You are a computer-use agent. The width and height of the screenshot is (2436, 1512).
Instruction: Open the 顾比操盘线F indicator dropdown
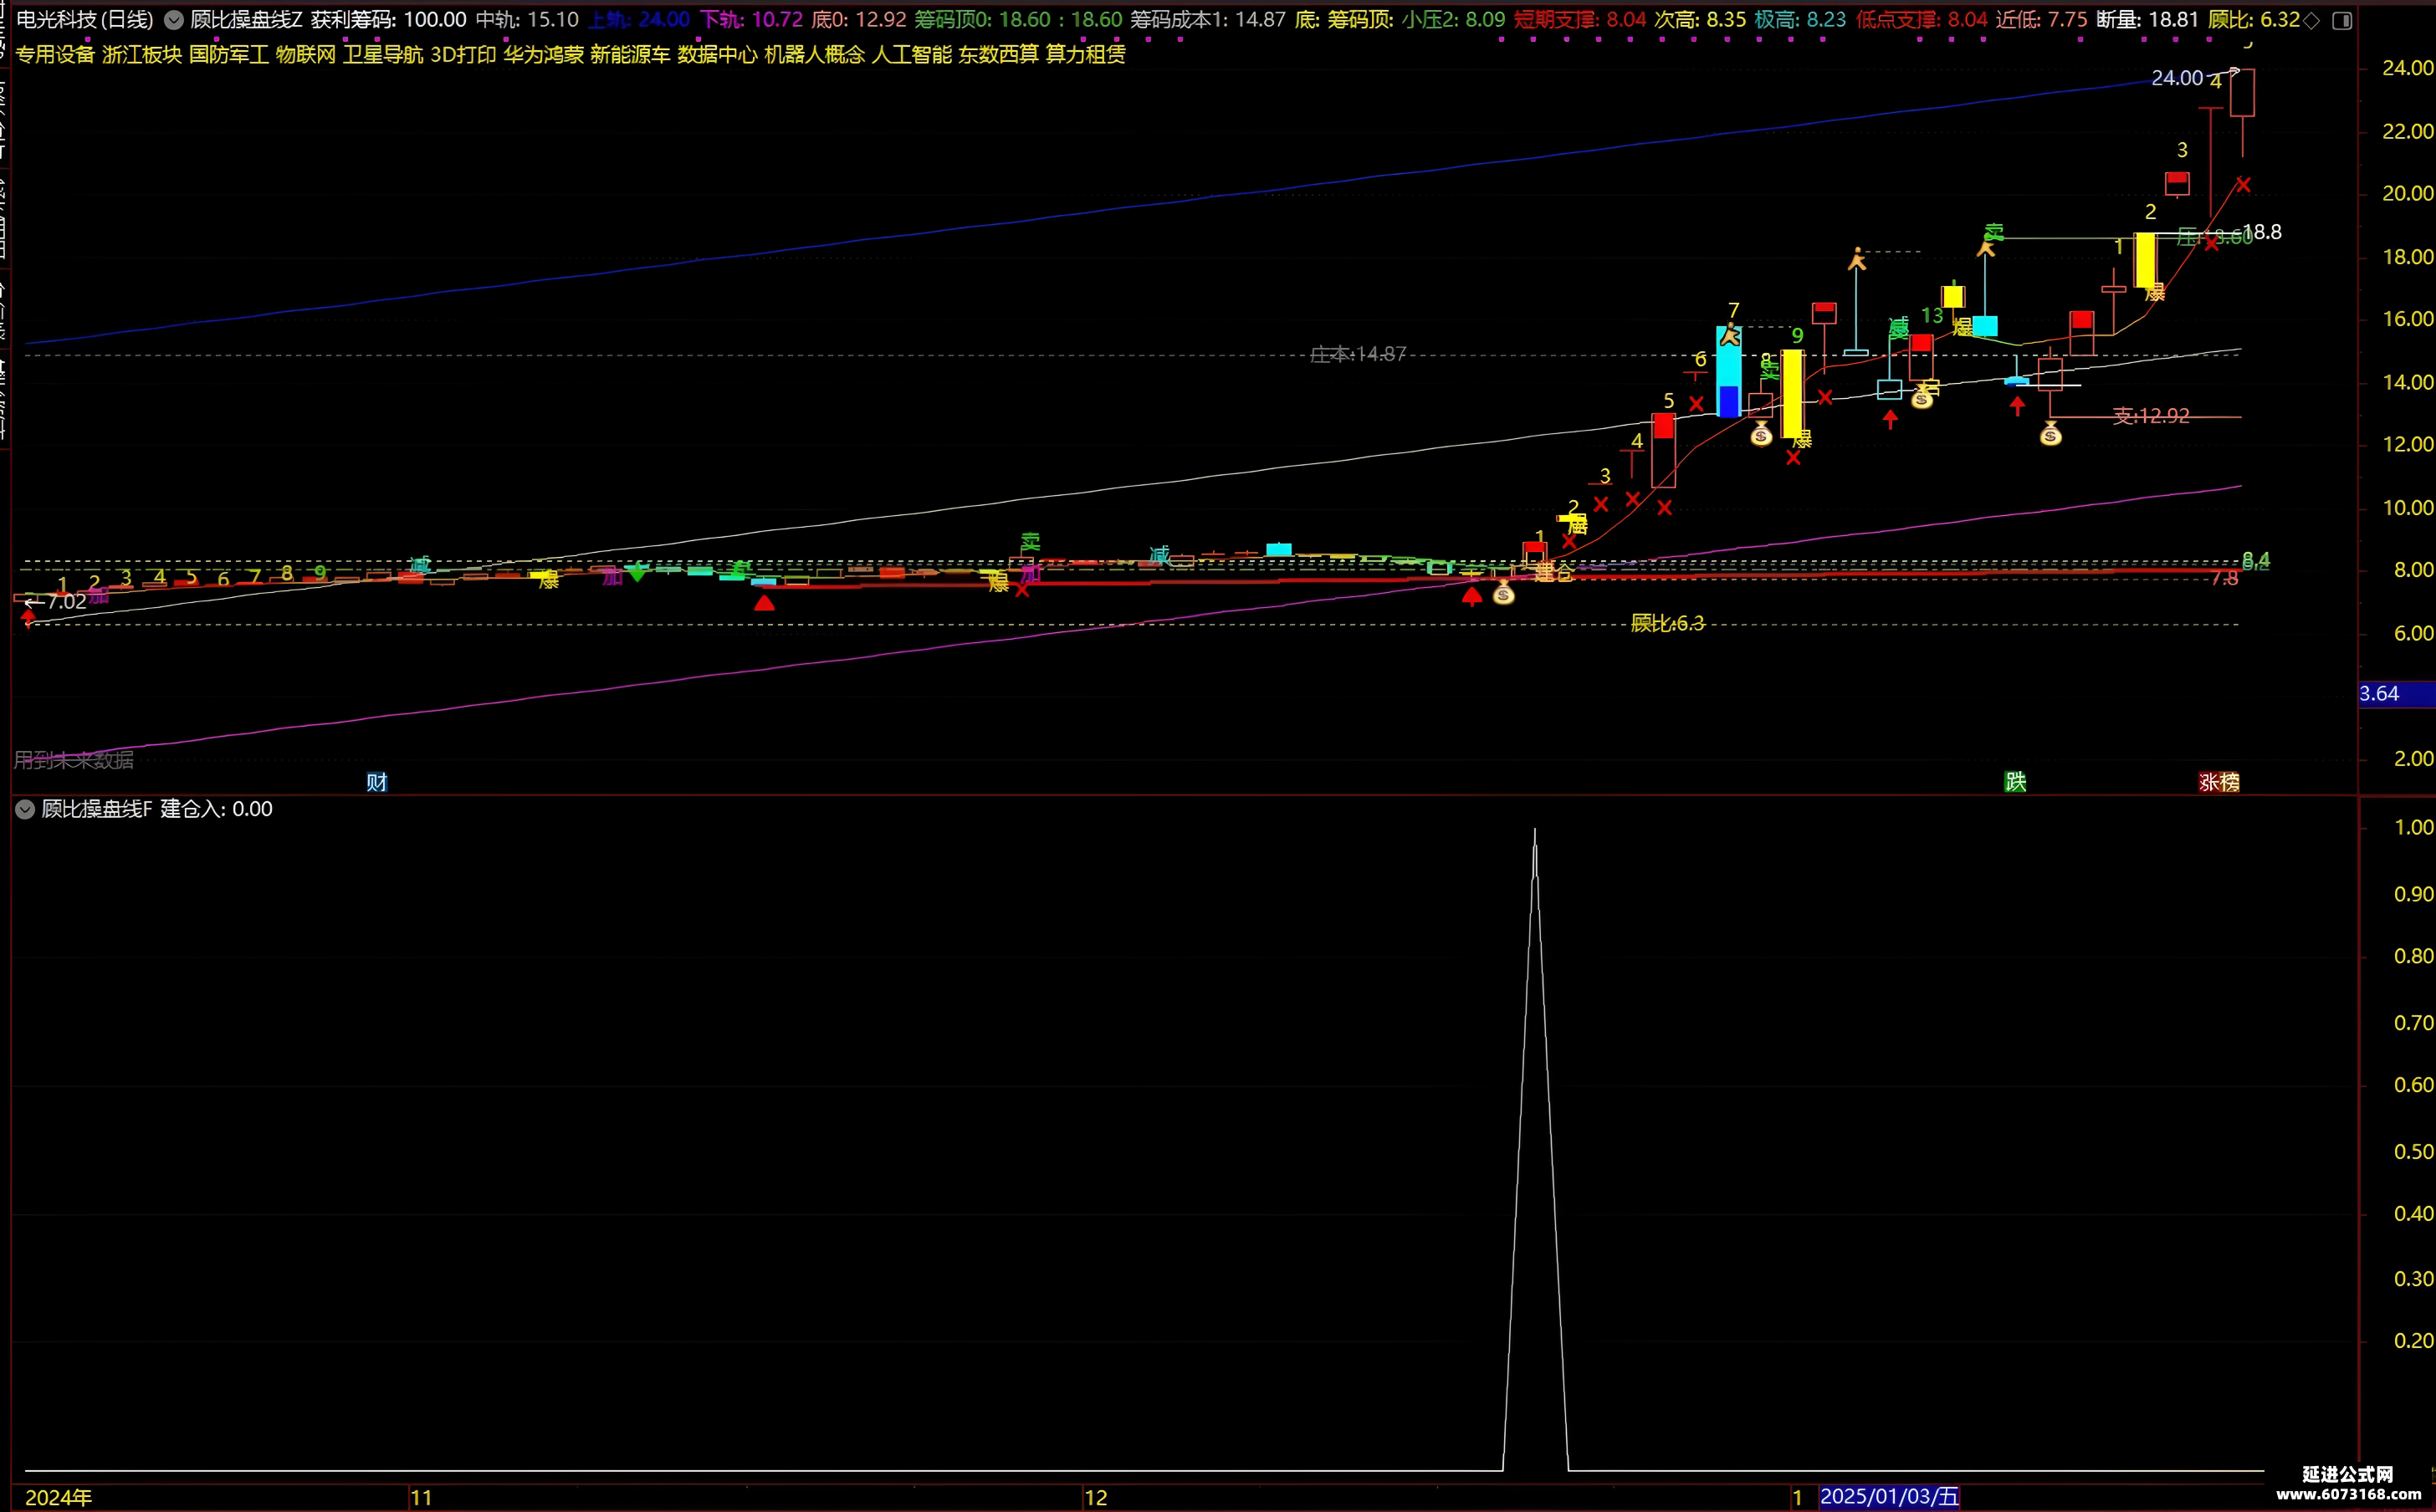[x=25, y=809]
